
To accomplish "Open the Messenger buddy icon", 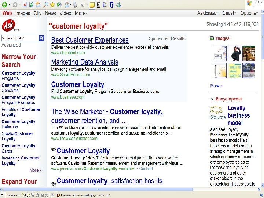I will pos(118,5).
